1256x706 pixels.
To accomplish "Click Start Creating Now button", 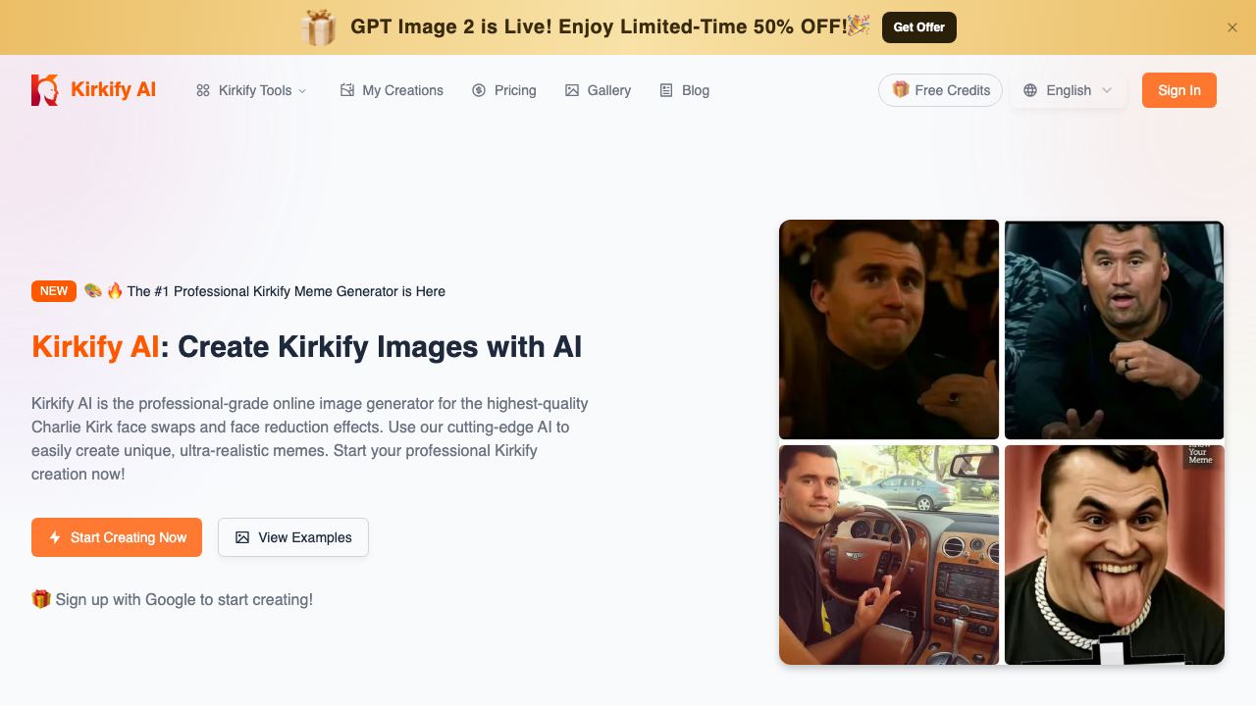I will pos(117,537).
